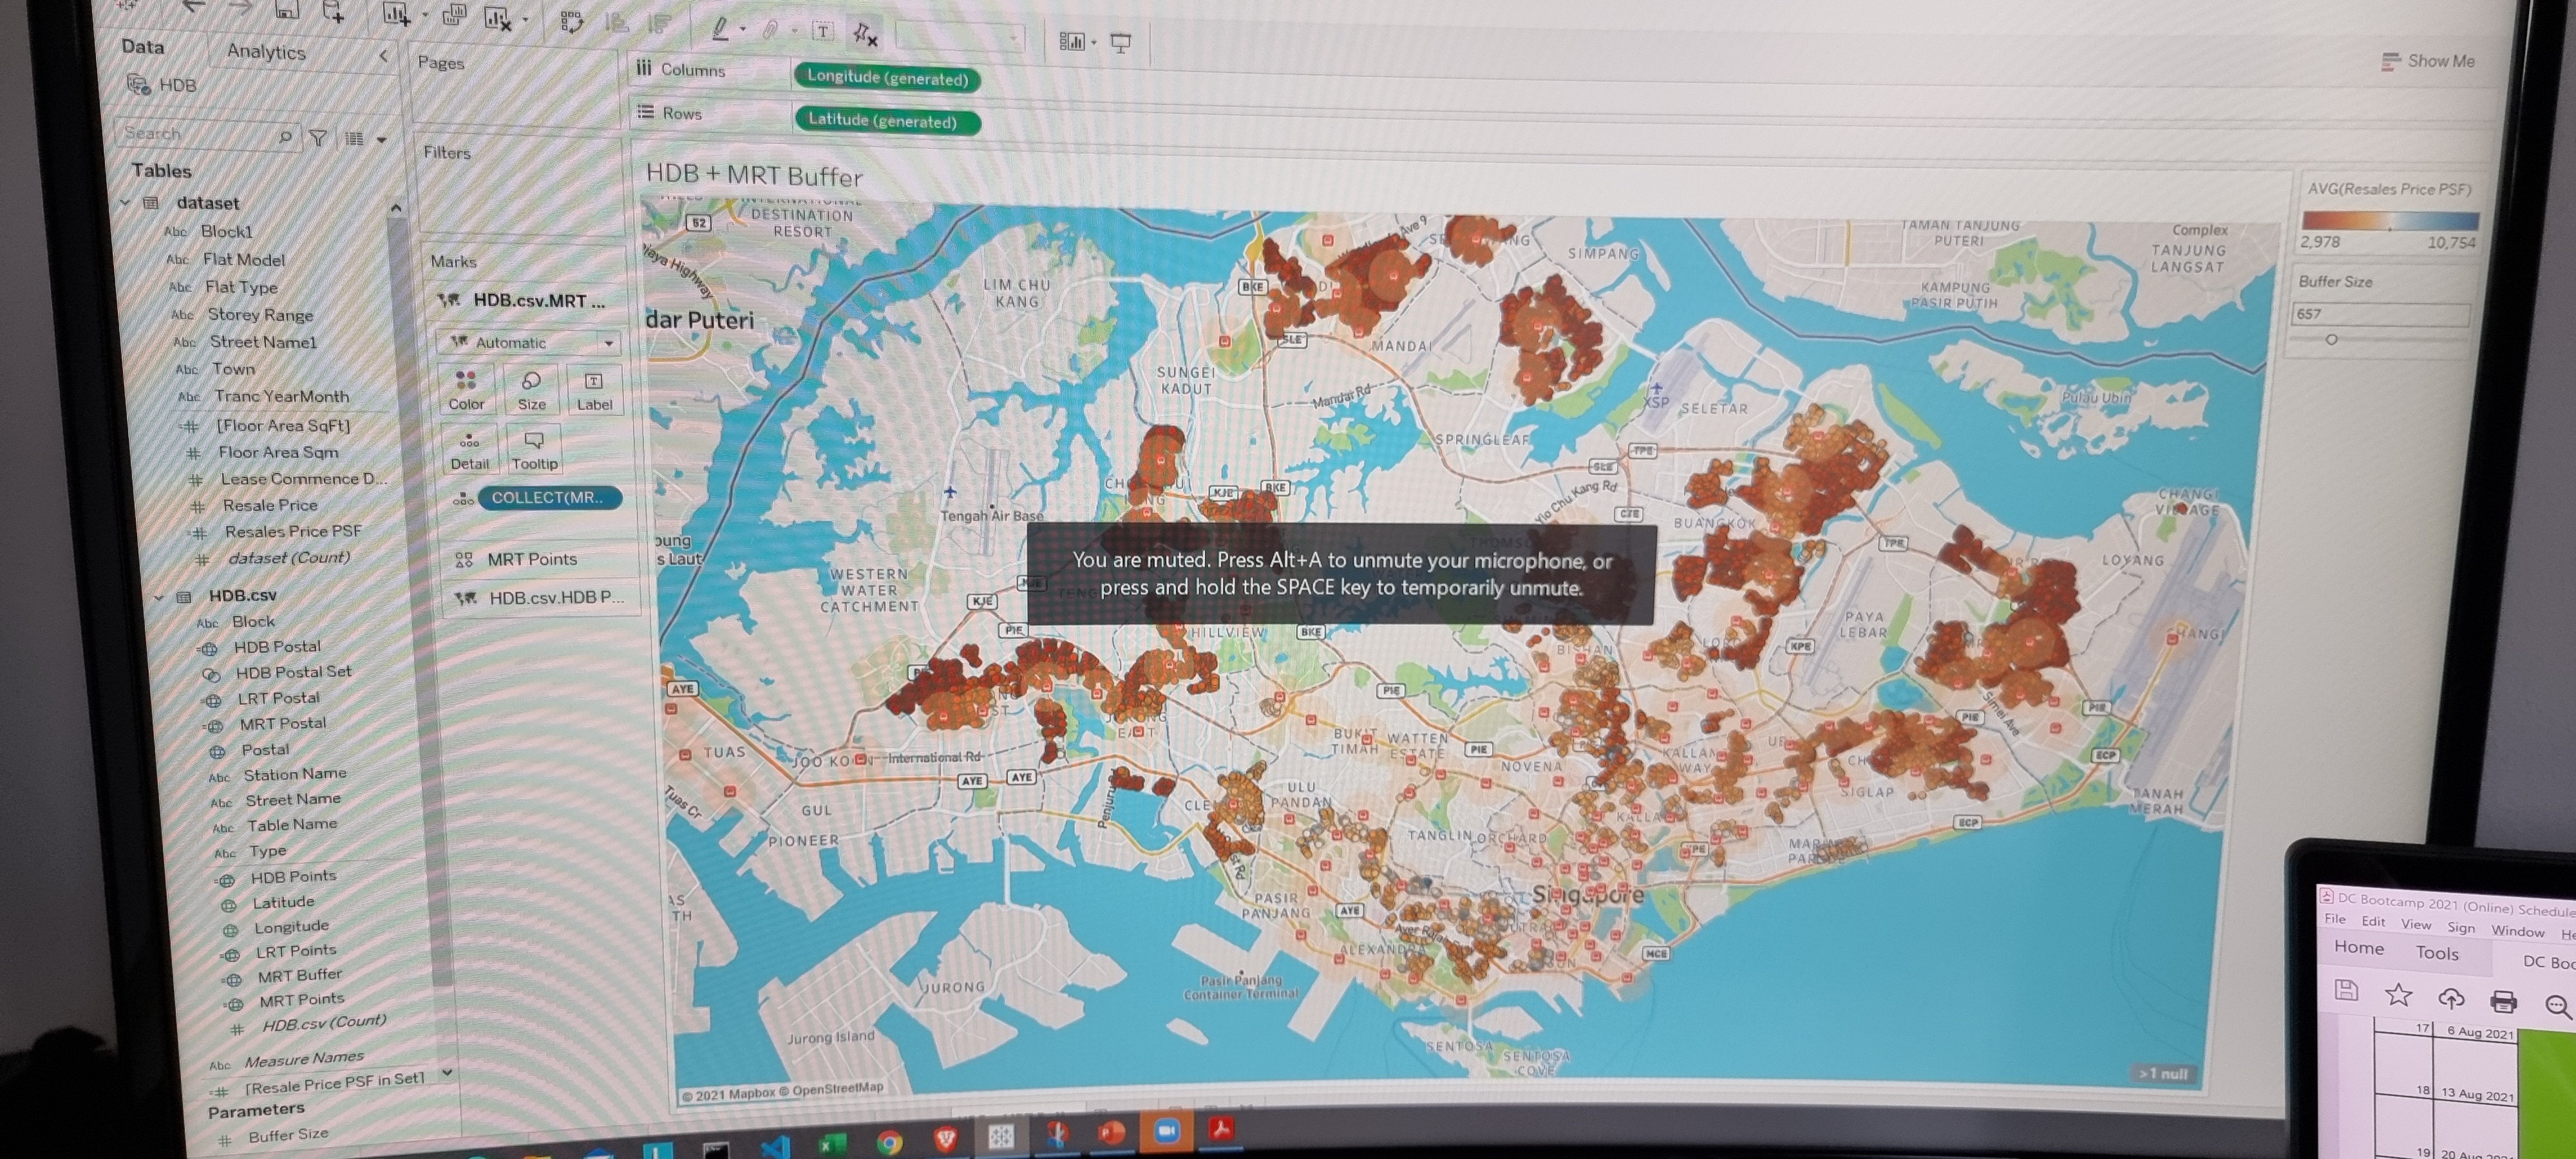
Task: Collapse the Data pane with the chevron
Action: [383, 56]
